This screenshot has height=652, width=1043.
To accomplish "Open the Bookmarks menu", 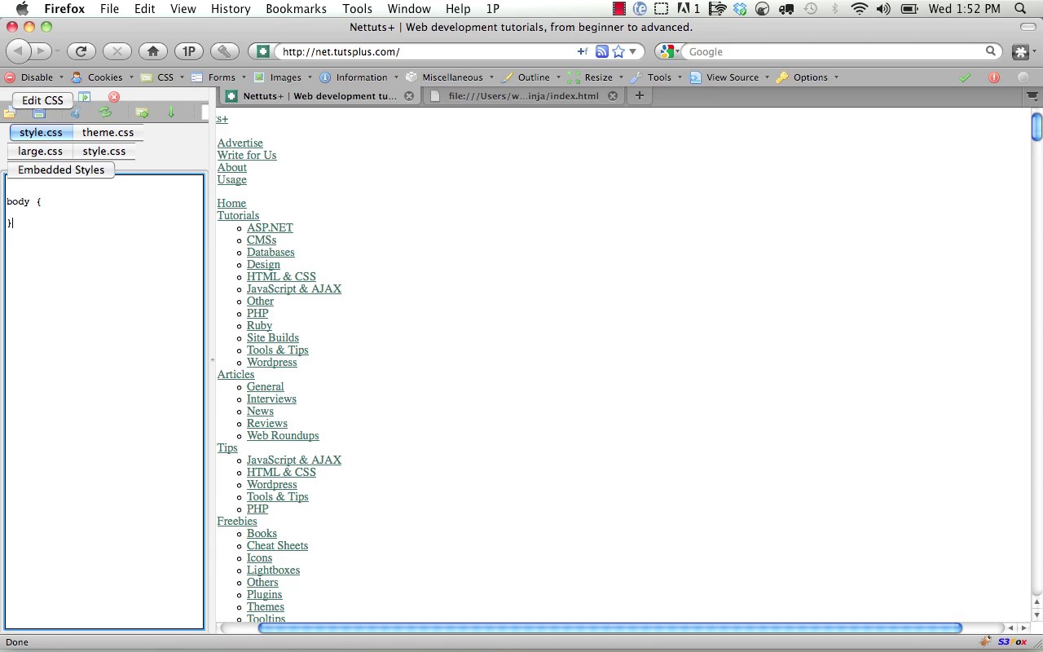I will tap(296, 9).
